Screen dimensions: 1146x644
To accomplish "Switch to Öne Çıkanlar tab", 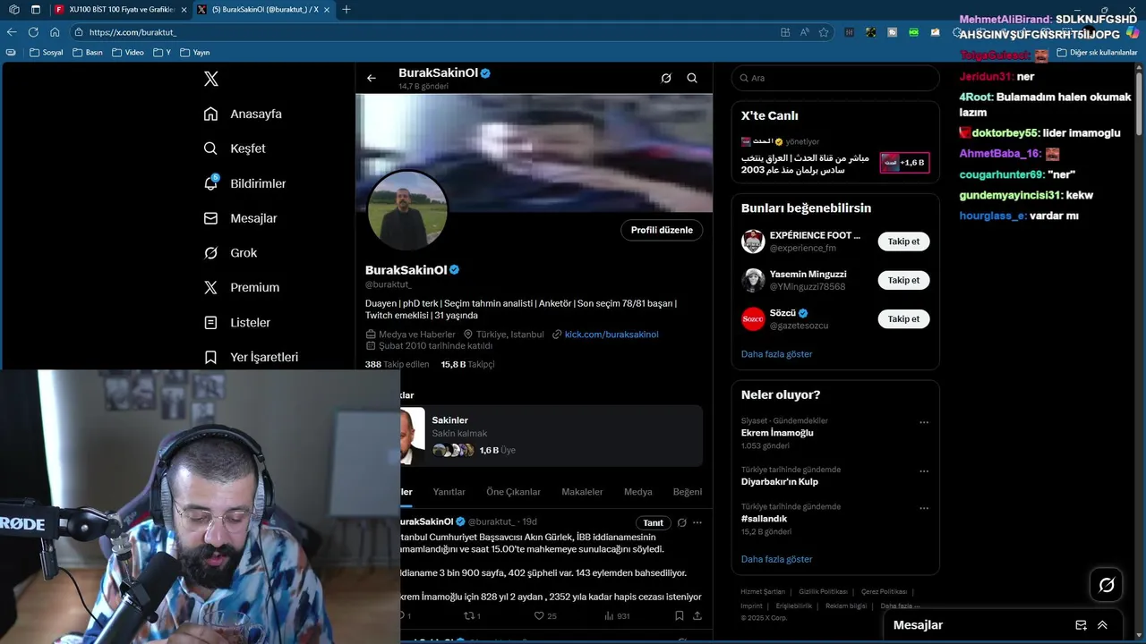I will pos(513,492).
